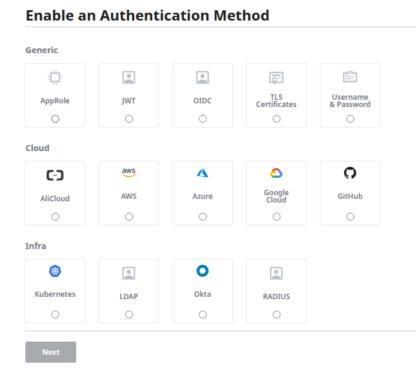Image resolution: width=416 pixels, height=376 pixels.
Task: Click the Username & Password label
Action: click(350, 101)
